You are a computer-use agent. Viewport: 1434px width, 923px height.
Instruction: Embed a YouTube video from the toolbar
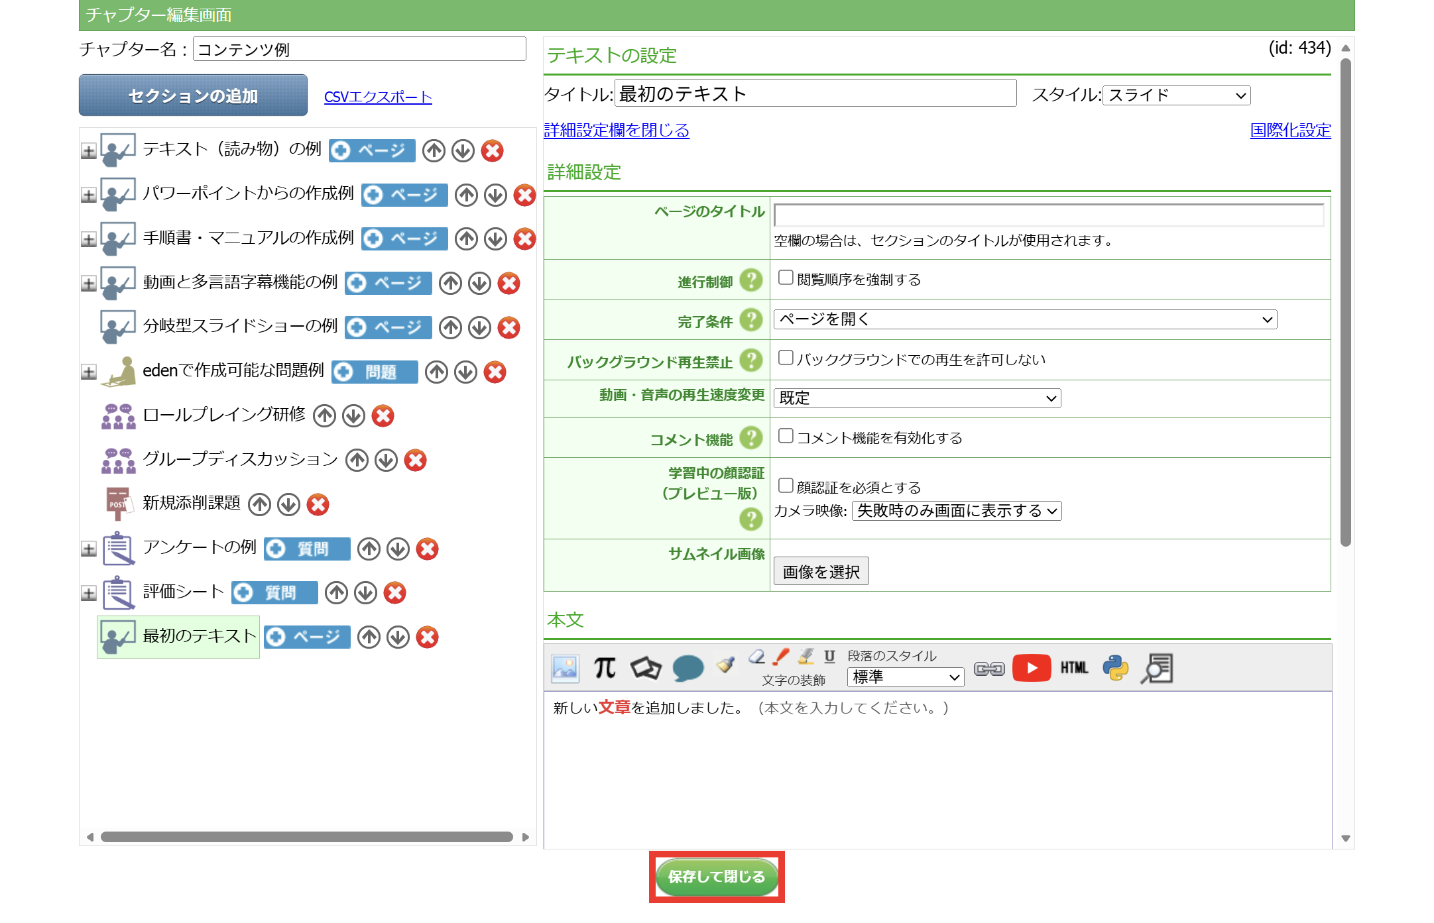pyautogui.click(x=1032, y=668)
